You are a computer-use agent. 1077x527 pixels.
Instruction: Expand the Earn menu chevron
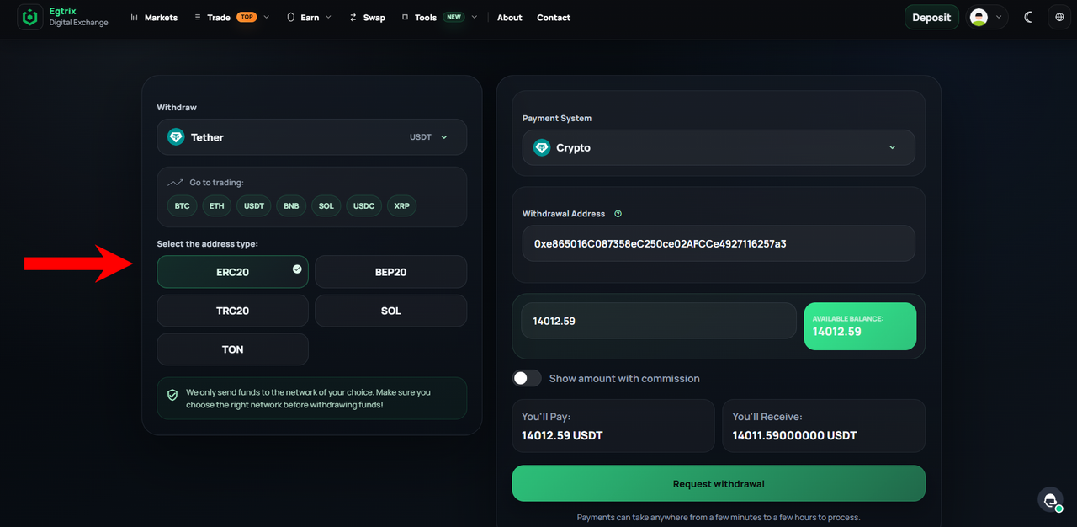[328, 17]
